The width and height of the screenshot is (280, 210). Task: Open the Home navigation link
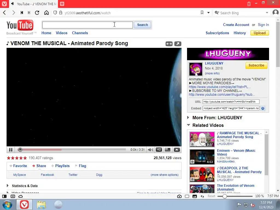coord(46,33)
